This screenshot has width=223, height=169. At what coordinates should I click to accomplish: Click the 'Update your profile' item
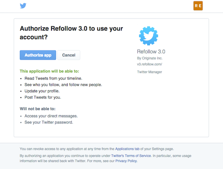click(42, 91)
